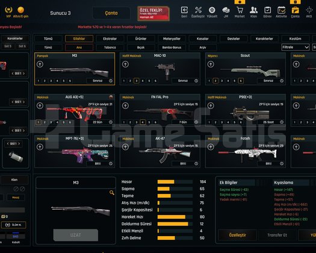This screenshot has height=253, width=316.
Task: Switch to the Ekstralar tab
Action: point(110,39)
